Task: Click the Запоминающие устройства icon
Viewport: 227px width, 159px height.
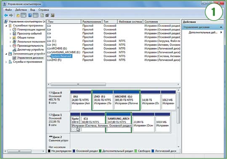Action: click(x=10, y=54)
